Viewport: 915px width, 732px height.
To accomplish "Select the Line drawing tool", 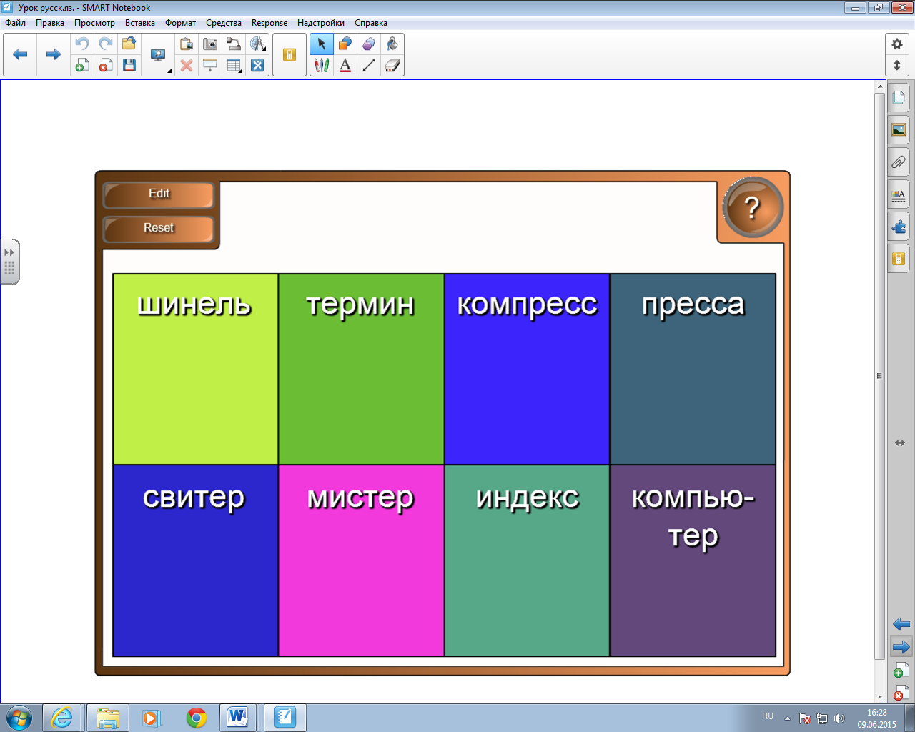I will click(369, 66).
